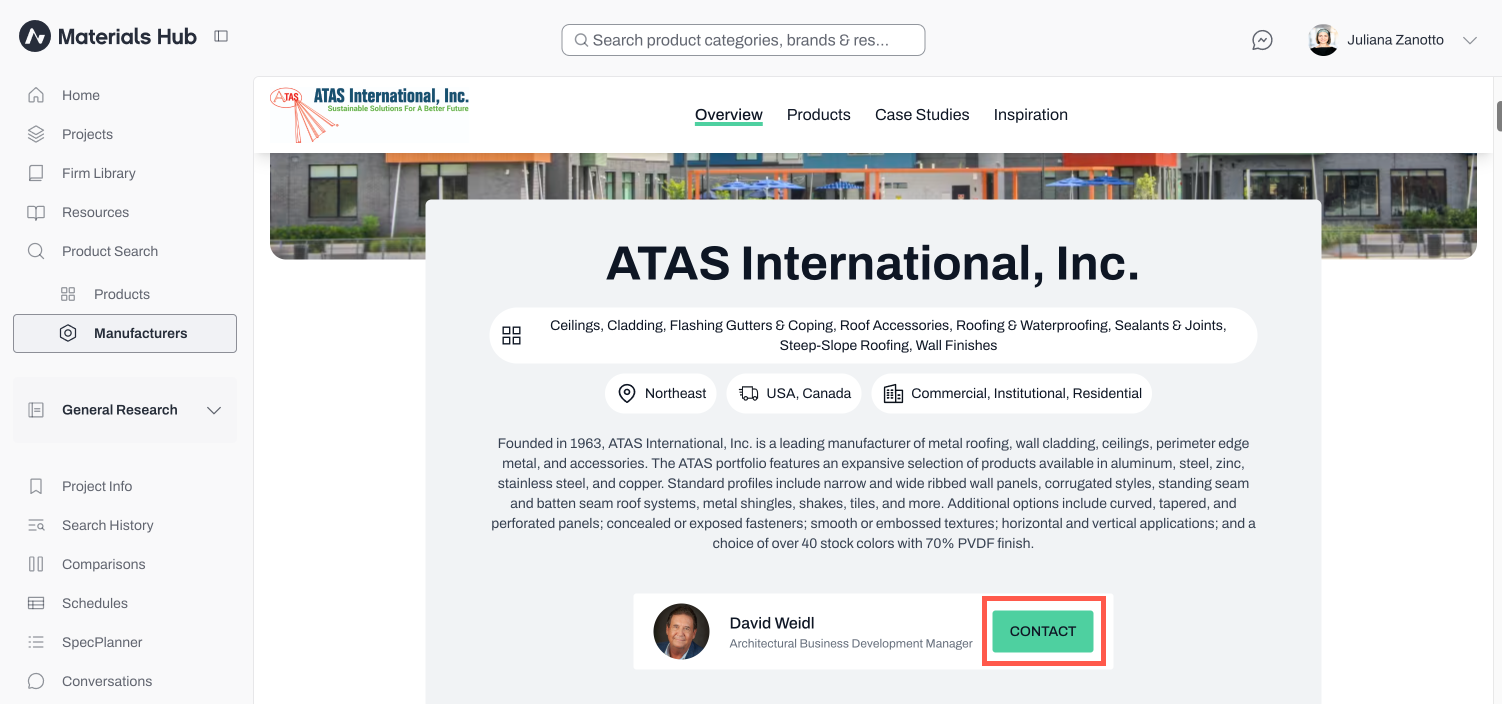Viewport: 1502px width, 704px height.
Task: Open the Juliana Zanotto user menu dropdown
Action: tap(1469, 39)
